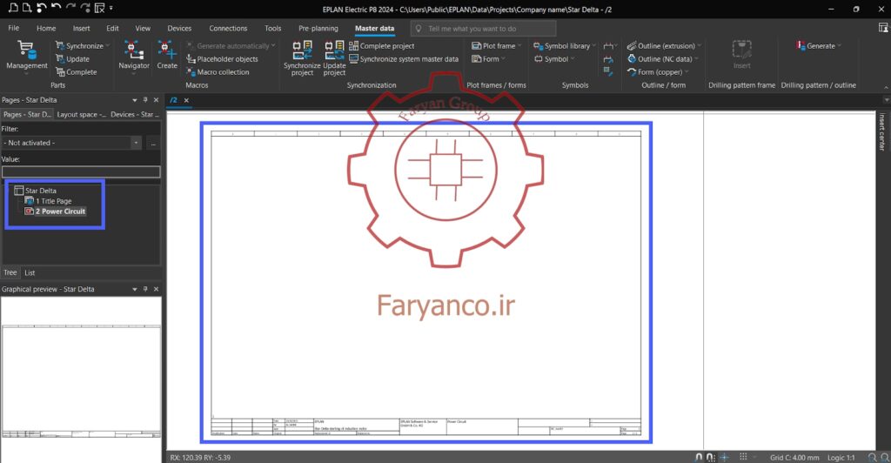Open the Filter "Not activated" combo box
The height and width of the screenshot is (463, 891).
click(x=71, y=143)
